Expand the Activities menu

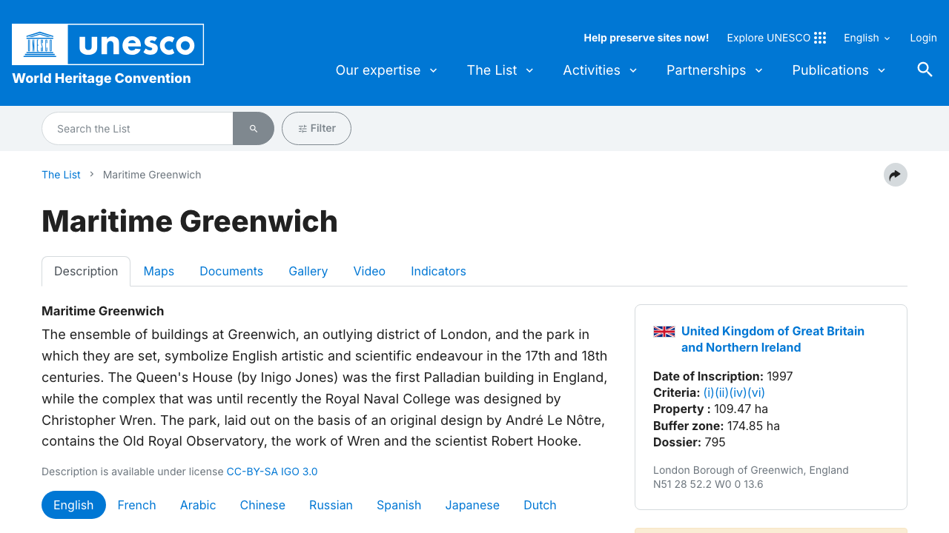[x=600, y=70]
